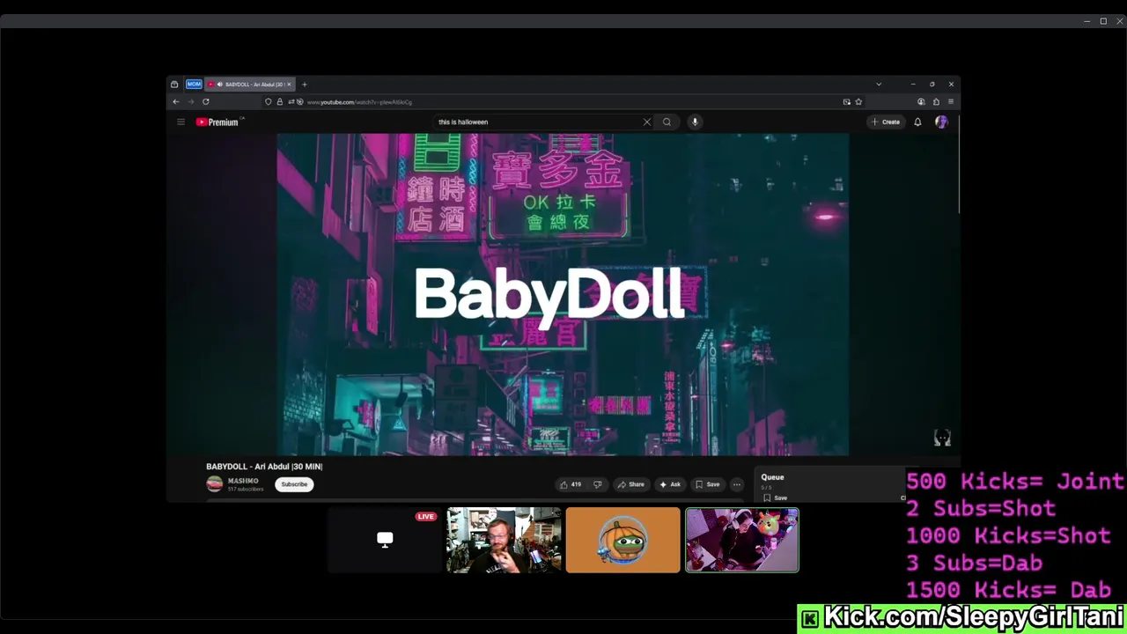Clear the YouTube search text
Image resolution: width=1127 pixels, height=634 pixels.
pos(647,122)
